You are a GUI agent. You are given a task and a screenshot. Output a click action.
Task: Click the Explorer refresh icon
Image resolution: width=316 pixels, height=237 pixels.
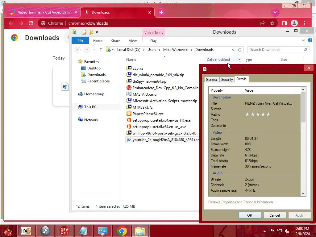pyautogui.click(x=239, y=50)
